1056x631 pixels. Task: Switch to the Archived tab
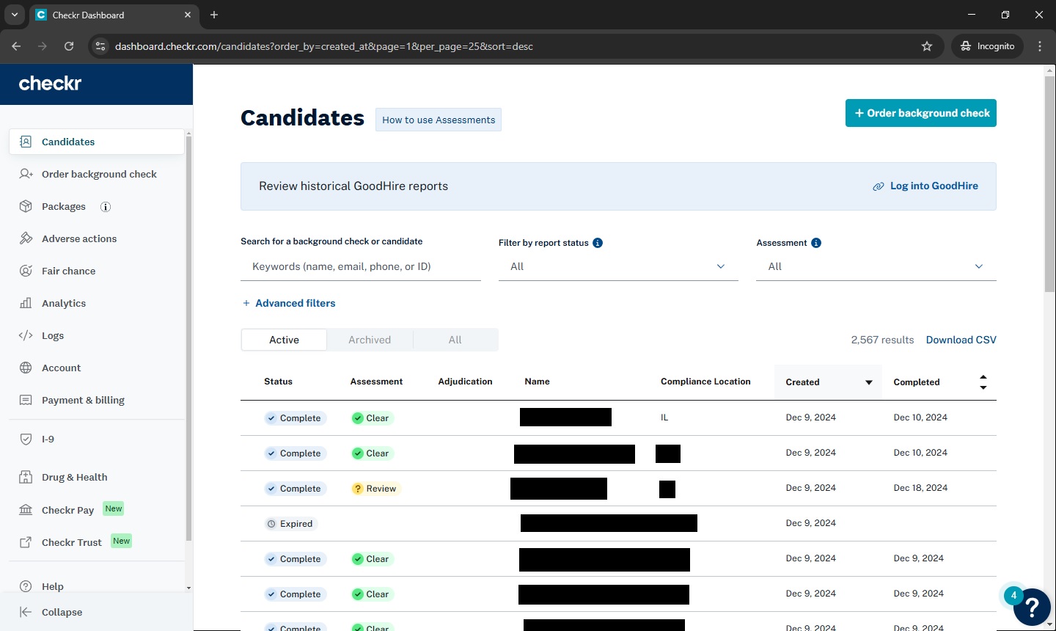[370, 340]
